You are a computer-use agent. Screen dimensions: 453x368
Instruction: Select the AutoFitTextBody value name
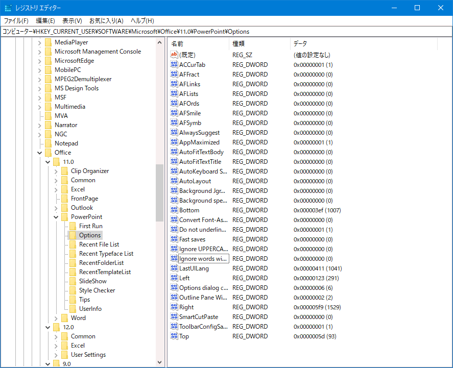pyautogui.click(x=201, y=152)
